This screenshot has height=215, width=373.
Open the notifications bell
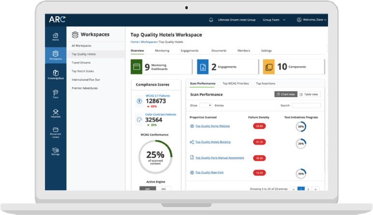click(211, 20)
